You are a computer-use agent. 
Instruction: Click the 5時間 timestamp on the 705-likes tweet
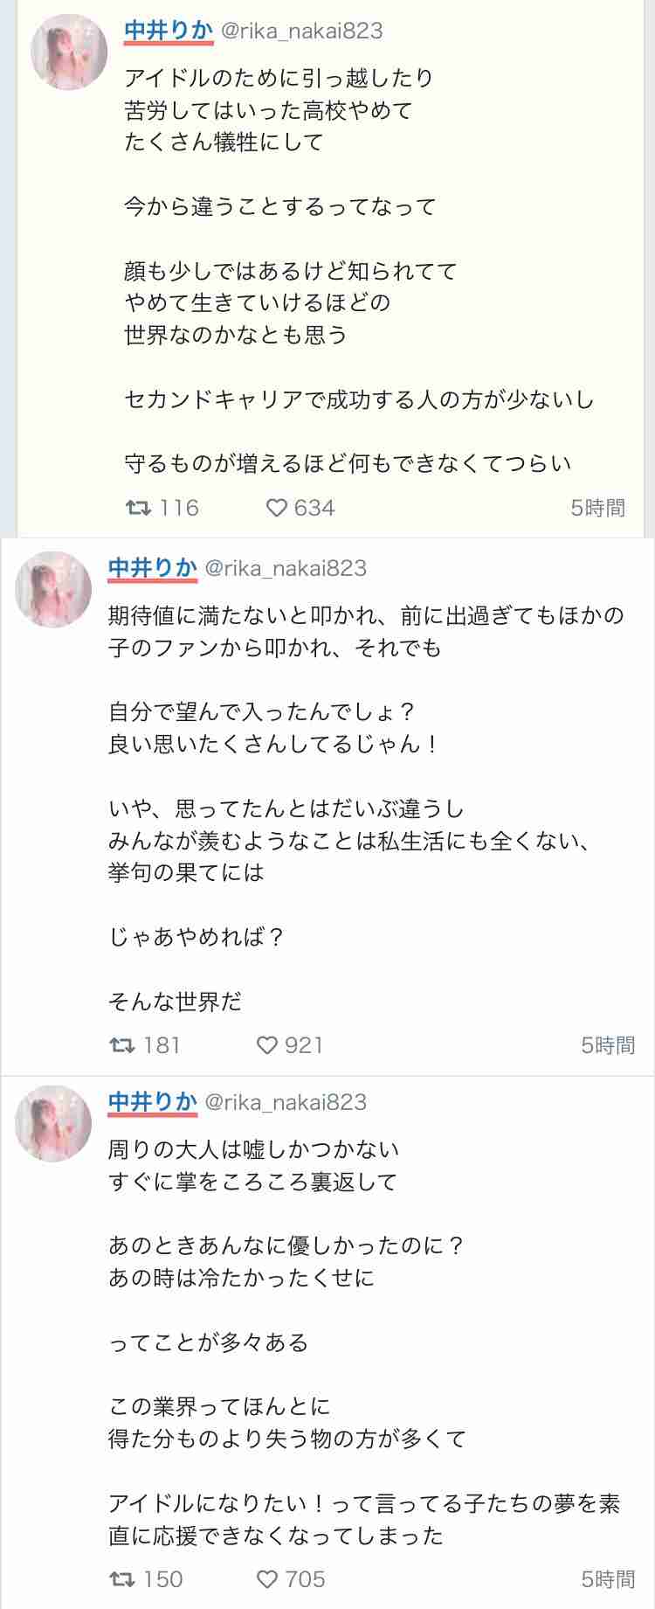click(x=608, y=1578)
